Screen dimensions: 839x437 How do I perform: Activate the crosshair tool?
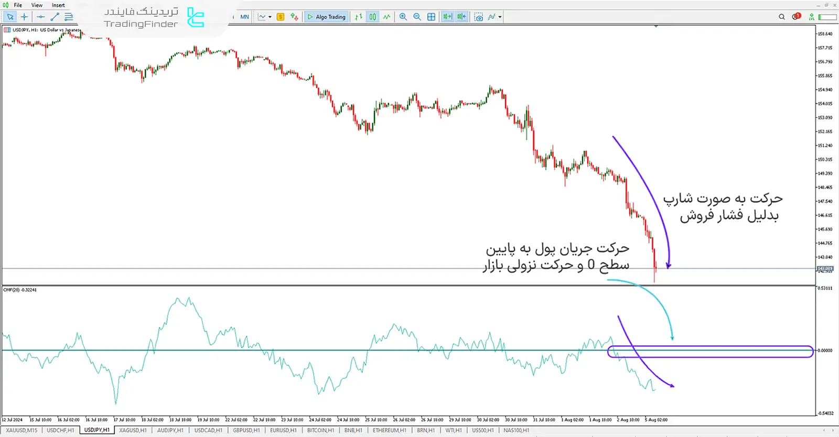coord(24,17)
